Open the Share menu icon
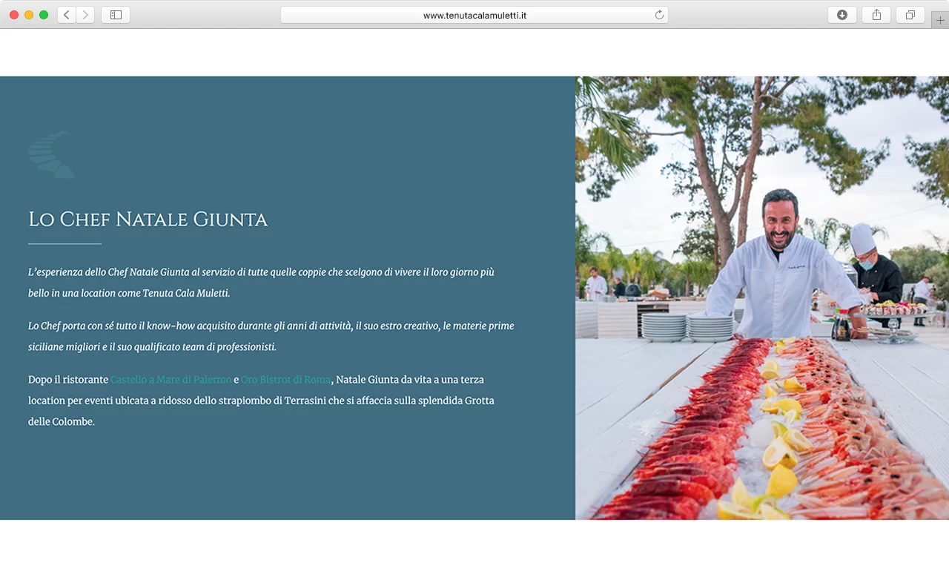Image resolution: width=949 pixels, height=563 pixels. (x=876, y=15)
